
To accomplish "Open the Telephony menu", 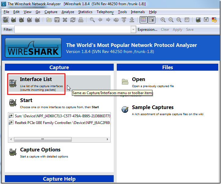I will tap(105, 12).
